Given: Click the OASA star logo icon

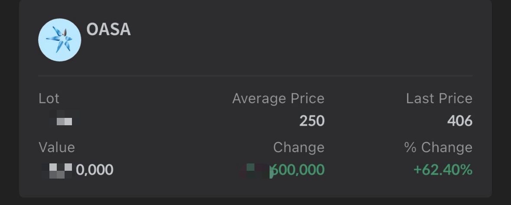Looking at the screenshot, I should click(59, 40).
